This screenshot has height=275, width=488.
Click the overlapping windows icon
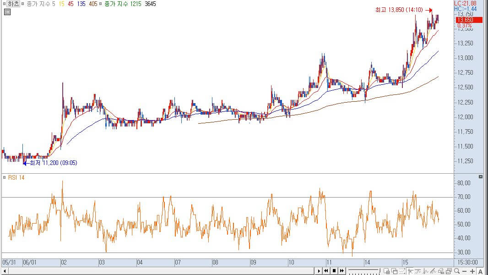click(x=394, y=271)
